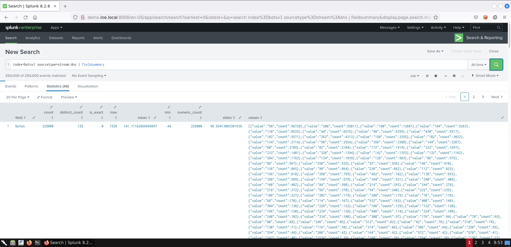Viewport: 511px width, 247px height.
Task: Click the Splunk enterprise logo
Action: pos(23,28)
